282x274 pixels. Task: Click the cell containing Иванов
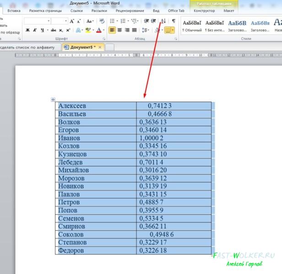[96, 138]
